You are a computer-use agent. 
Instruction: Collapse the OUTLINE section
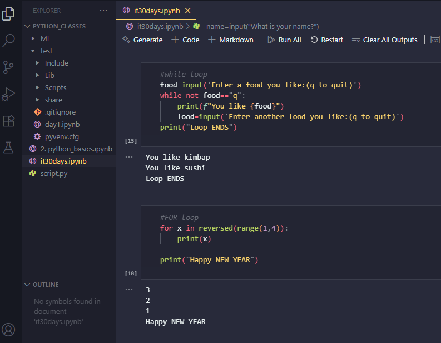tap(27, 285)
